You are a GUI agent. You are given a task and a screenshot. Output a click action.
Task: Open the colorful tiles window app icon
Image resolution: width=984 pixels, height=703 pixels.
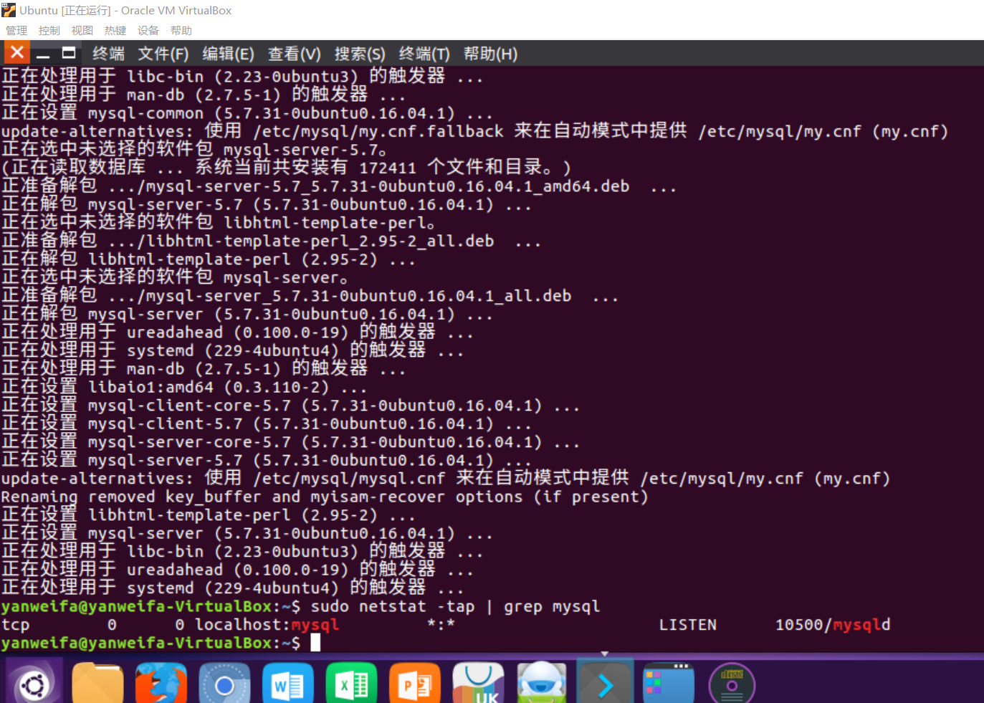point(669,684)
